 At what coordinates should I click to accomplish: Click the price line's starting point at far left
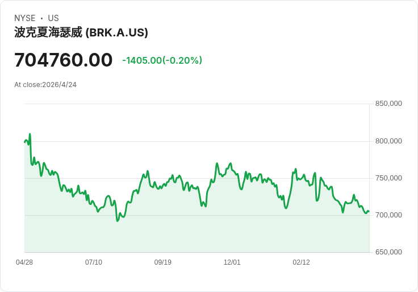pos(24,142)
